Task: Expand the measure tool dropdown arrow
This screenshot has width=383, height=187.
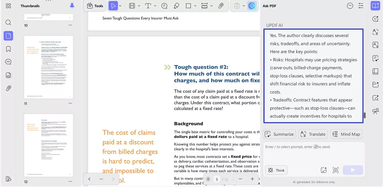Action: (x=212, y=6)
